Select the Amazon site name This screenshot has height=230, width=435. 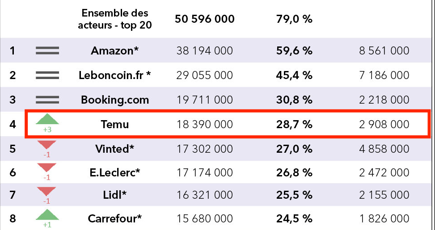click(x=115, y=51)
